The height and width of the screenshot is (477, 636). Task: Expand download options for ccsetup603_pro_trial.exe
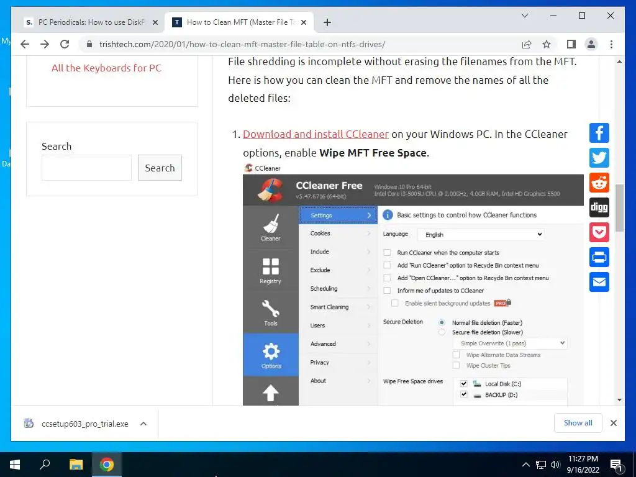tap(143, 424)
